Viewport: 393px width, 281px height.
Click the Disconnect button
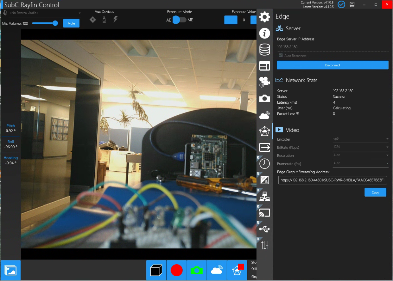[333, 65]
